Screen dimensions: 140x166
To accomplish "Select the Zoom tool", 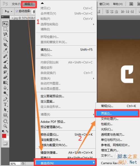I will pyautogui.click(x=5, y=126).
